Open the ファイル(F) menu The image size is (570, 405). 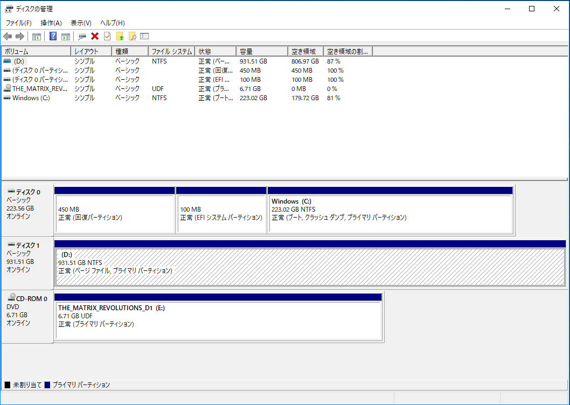pyautogui.click(x=18, y=23)
